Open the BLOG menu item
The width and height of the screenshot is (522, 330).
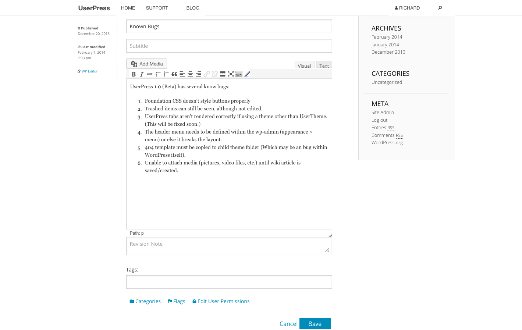(193, 8)
